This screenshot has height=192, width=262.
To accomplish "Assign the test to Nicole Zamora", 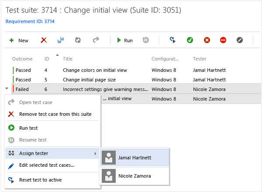I will click(x=134, y=176).
